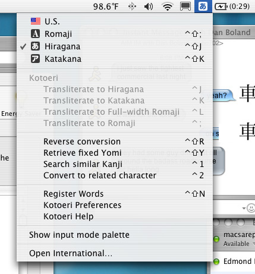Select Convert to related character
The height and width of the screenshot is (274, 255).
[115, 175]
